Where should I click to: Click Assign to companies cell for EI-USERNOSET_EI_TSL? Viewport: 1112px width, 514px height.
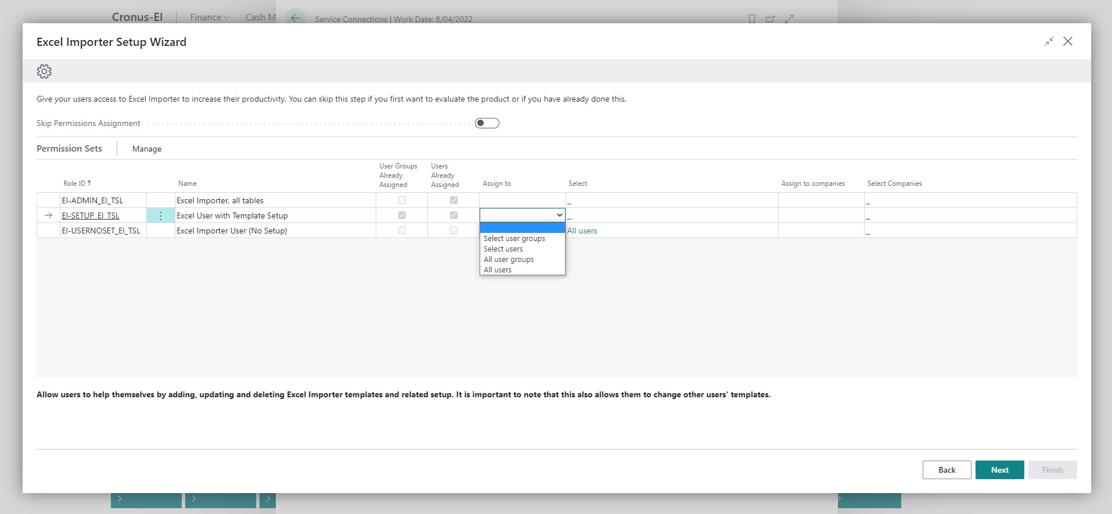click(x=821, y=231)
